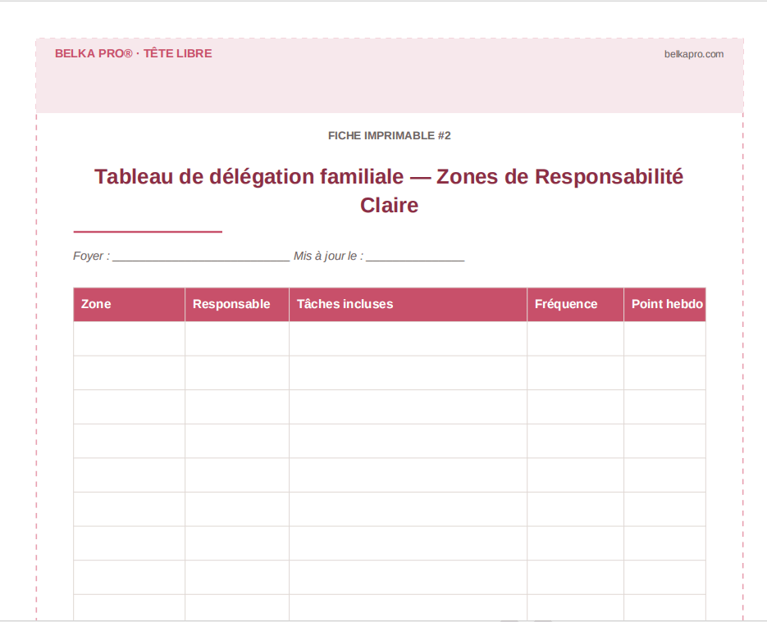Select the Point hebdo column header

[x=666, y=304]
